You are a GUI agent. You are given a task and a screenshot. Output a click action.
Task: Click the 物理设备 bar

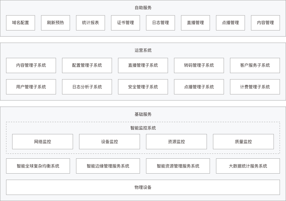pos(143,187)
